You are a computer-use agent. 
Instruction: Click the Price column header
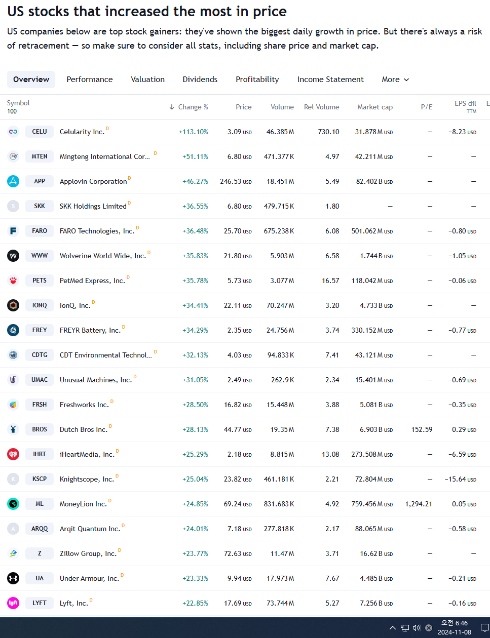pos(244,107)
